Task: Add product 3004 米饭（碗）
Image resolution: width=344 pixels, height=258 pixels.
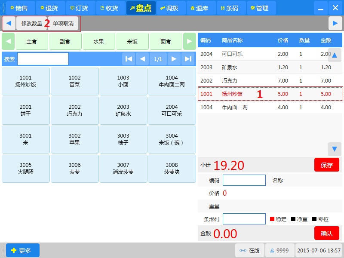Action: (172, 139)
